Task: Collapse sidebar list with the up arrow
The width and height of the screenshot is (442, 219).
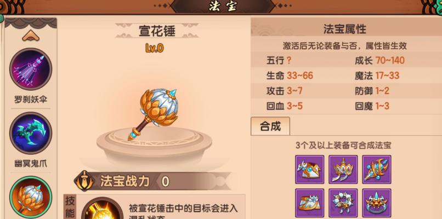Action: [31, 36]
